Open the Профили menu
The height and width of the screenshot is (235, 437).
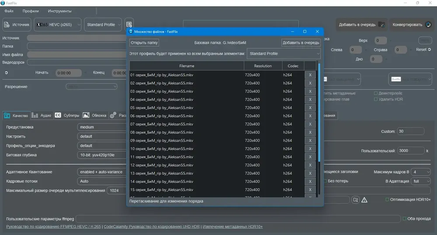[x=31, y=11]
